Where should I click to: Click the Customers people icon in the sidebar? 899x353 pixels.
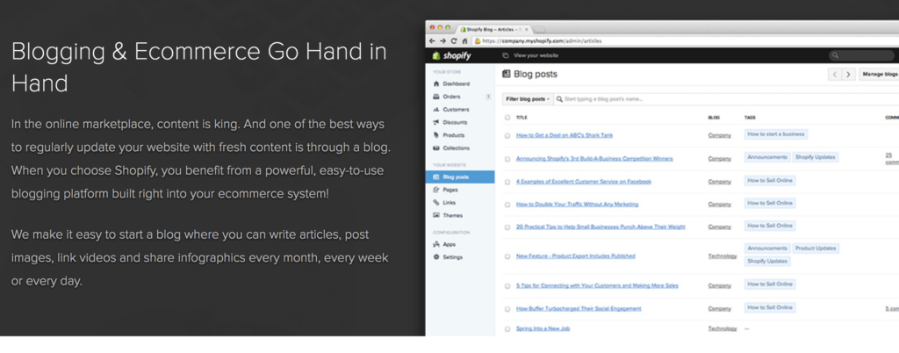coord(436,110)
